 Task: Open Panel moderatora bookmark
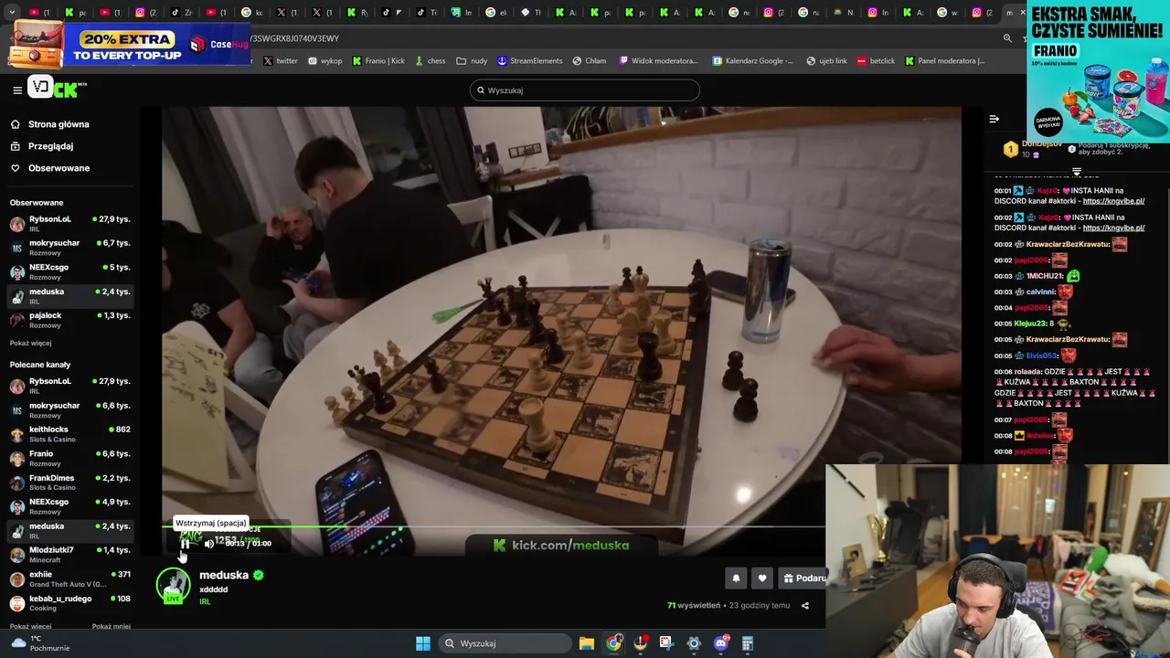[945, 61]
